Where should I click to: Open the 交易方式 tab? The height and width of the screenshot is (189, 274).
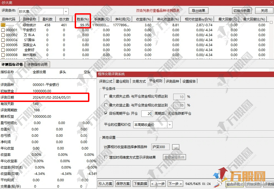139,81
